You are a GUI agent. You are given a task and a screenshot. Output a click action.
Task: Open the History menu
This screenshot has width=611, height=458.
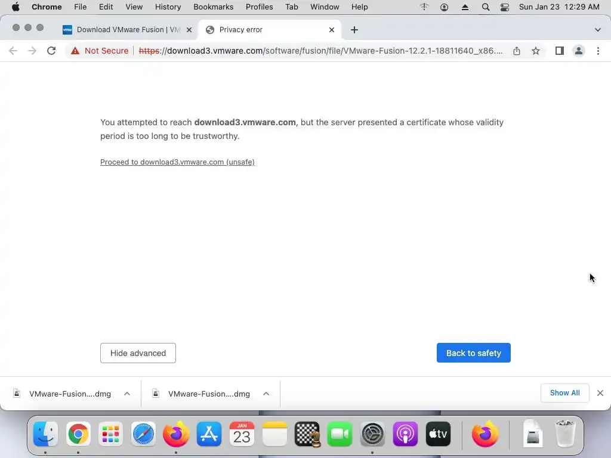pyautogui.click(x=168, y=7)
